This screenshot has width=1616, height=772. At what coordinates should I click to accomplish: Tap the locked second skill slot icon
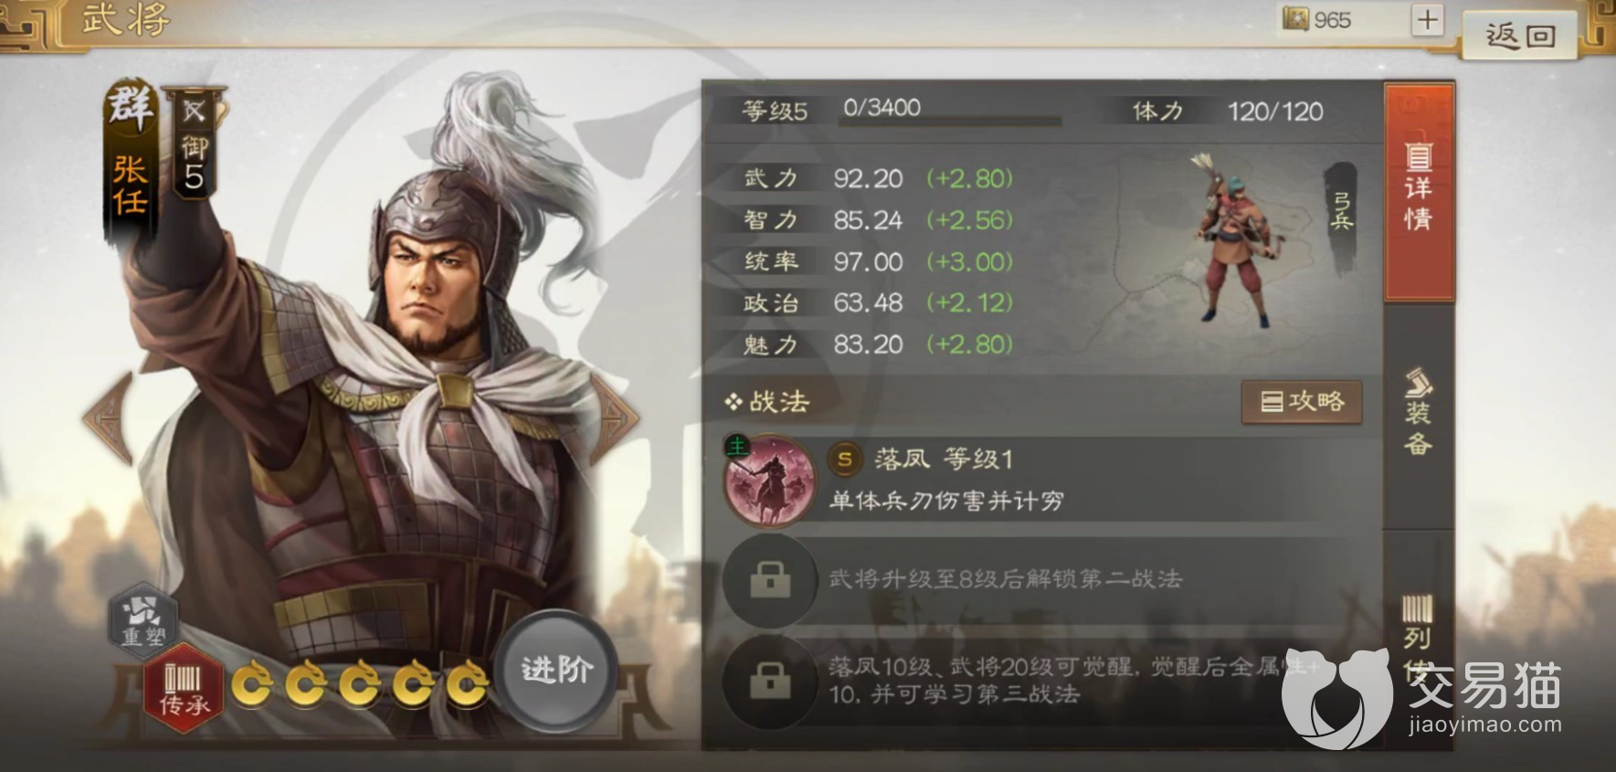769,579
